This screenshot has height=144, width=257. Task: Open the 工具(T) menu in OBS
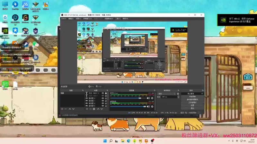tap(118, 19)
